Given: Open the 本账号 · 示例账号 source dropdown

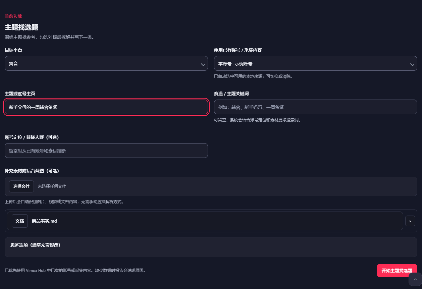Looking at the screenshot, I should tap(315, 63).
